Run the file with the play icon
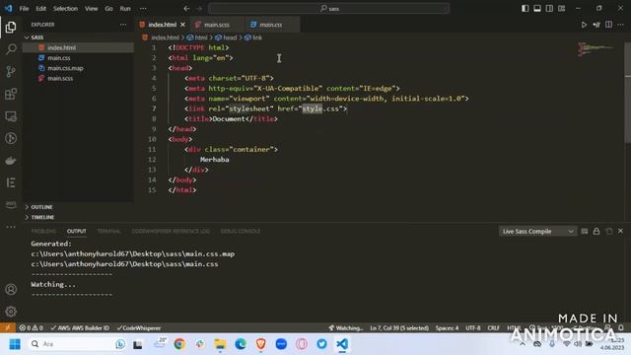 (584, 25)
